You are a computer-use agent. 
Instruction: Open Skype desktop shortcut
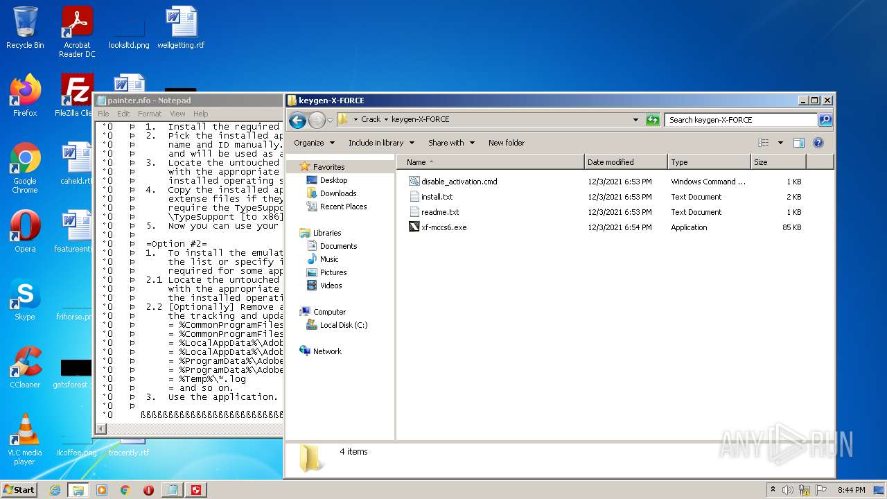pos(25,299)
